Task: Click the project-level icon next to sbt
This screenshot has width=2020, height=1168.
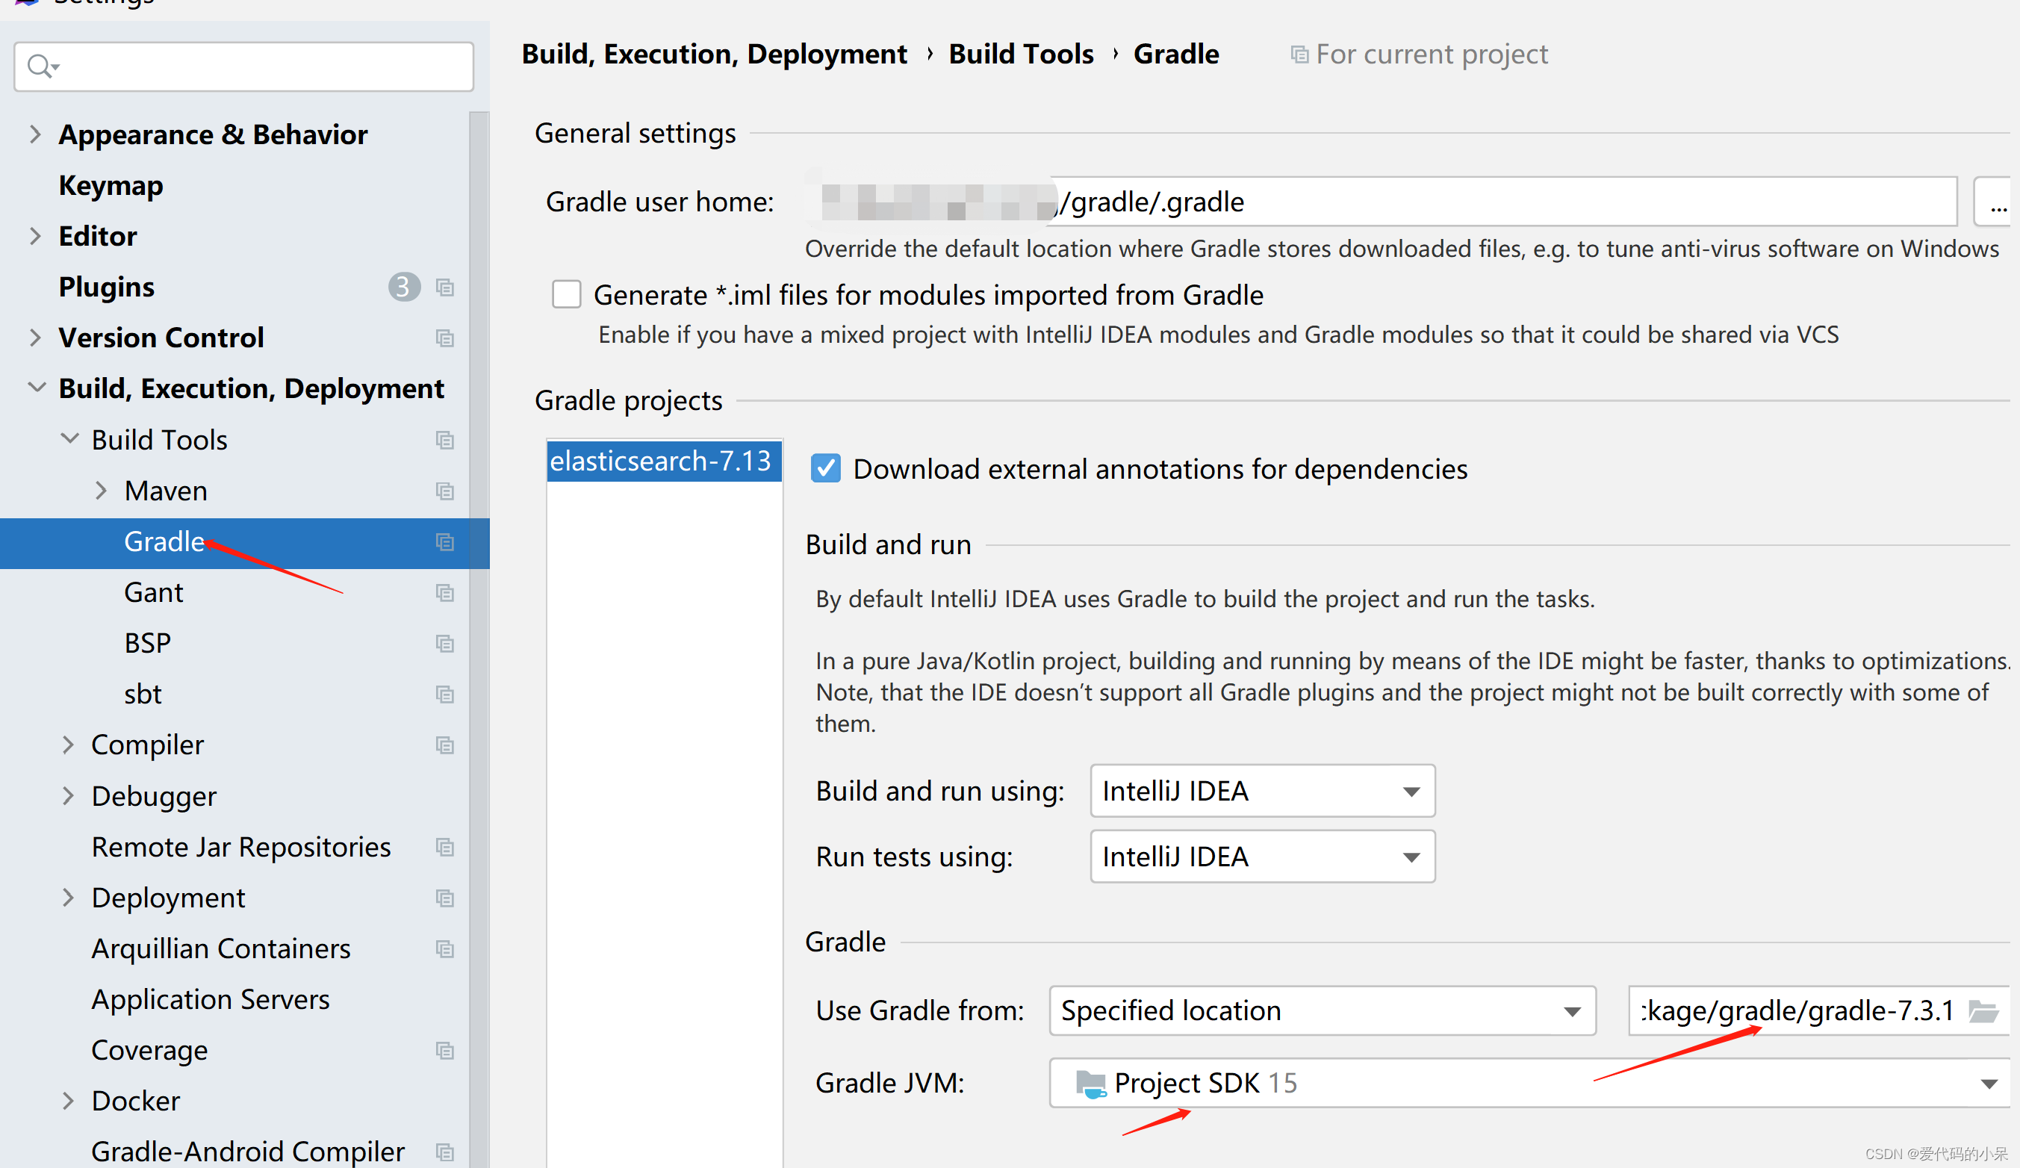Action: pos(445,695)
